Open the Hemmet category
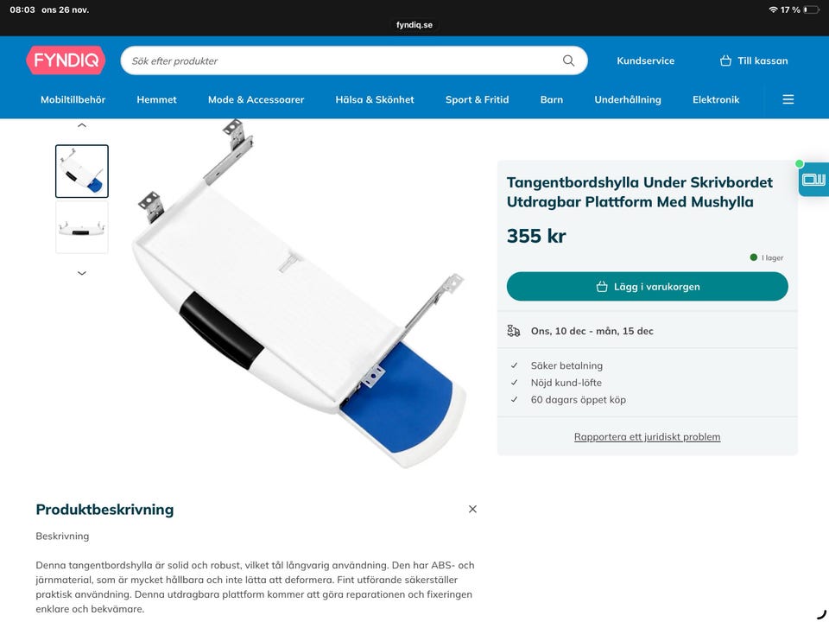 pos(156,99)
